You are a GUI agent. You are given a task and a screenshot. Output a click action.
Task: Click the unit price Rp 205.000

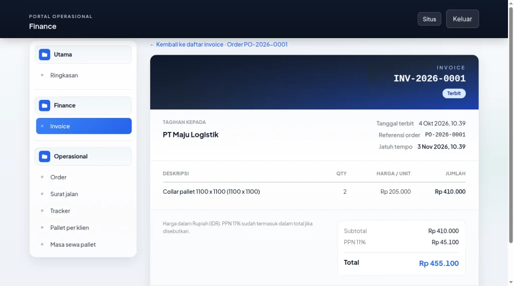pos(396,192)
